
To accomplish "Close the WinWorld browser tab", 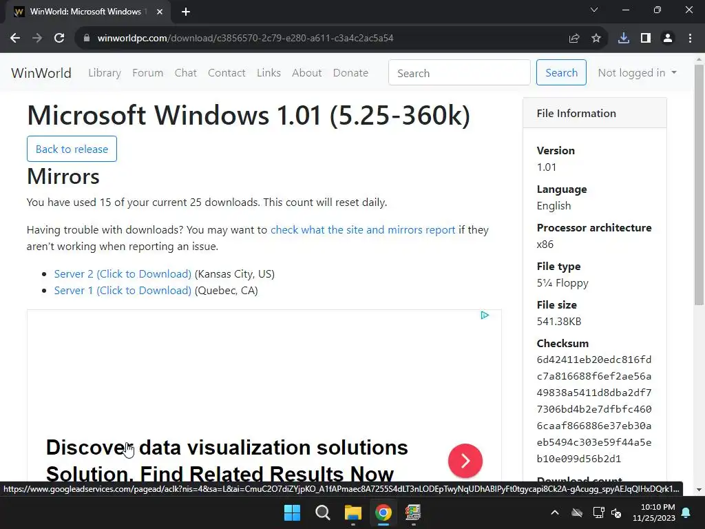I will click(160, 12).
